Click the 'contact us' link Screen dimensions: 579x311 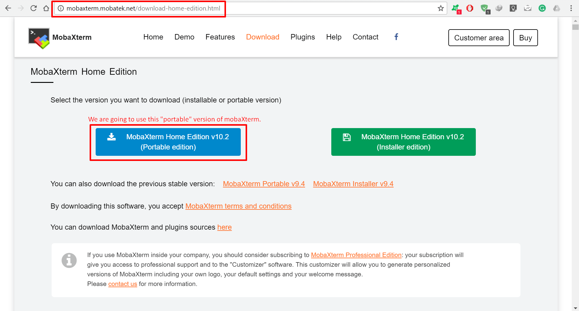(x=122, y=284)
